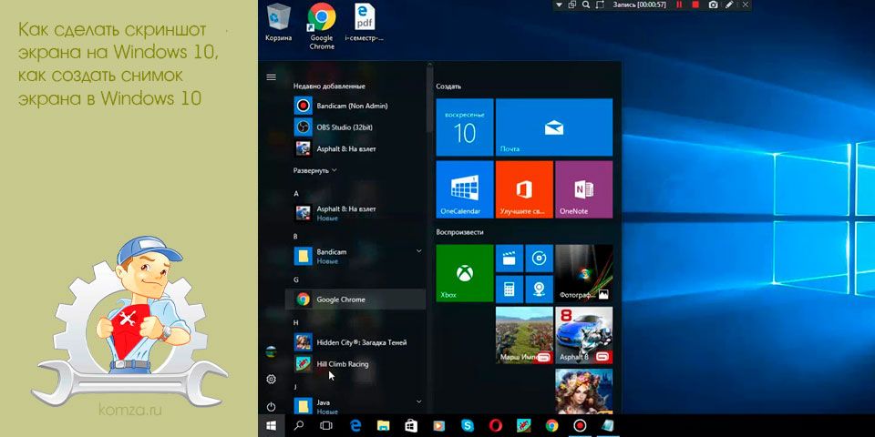Open Asphalt 8 listed under letter A
Image resolution: width=875 pixels, height=437 pixels.
tap(355, 213)
